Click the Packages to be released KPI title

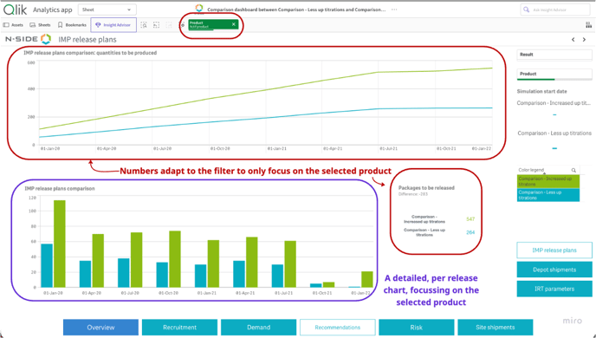[426, 188]
